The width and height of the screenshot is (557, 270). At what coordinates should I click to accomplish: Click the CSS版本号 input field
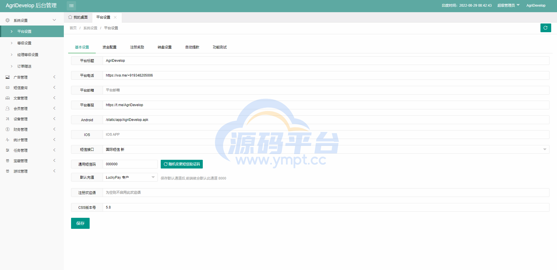(326, 207)
